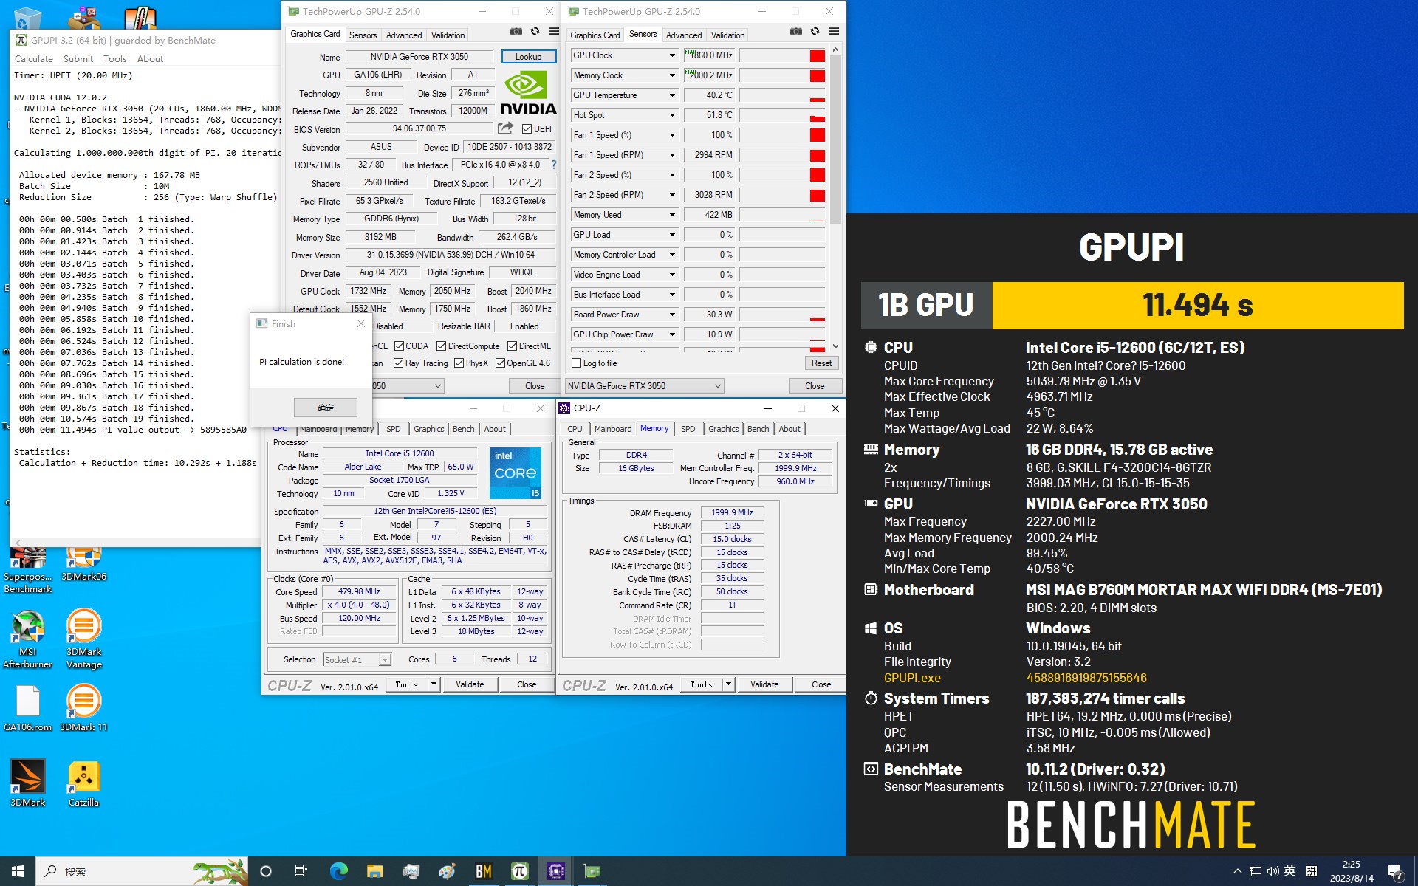The height and width of the screenshot is (886, 1418).
Task: Open Microsoft Edge from the taskbar
Action: pyautogui.click(x=338, y=871)
